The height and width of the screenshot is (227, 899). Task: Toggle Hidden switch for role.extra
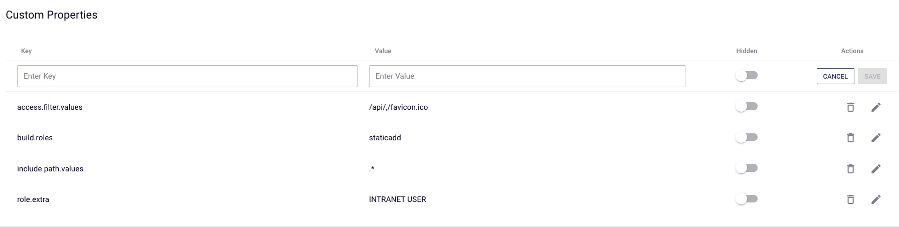point(747,199)
